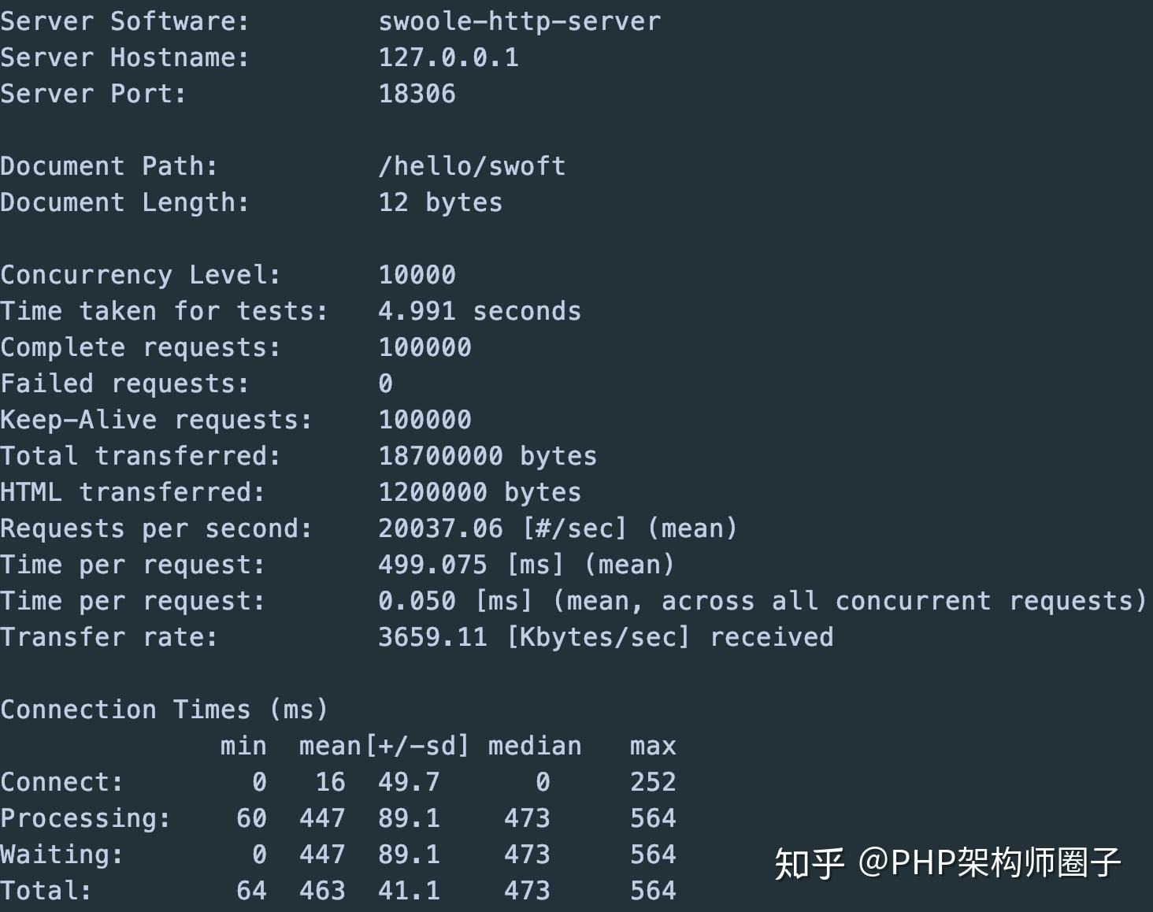Viewport: 1153px width, 912px height.
Task: Click the Connection Times (ms) heading
Action: [164, 710]
